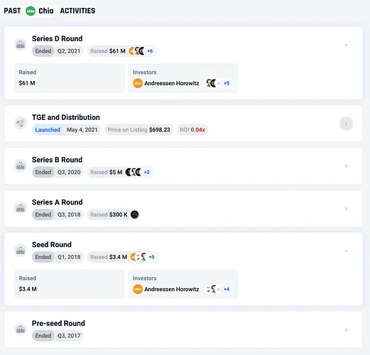Click the Seed Round briefcase icon

(x=21, y=250)
